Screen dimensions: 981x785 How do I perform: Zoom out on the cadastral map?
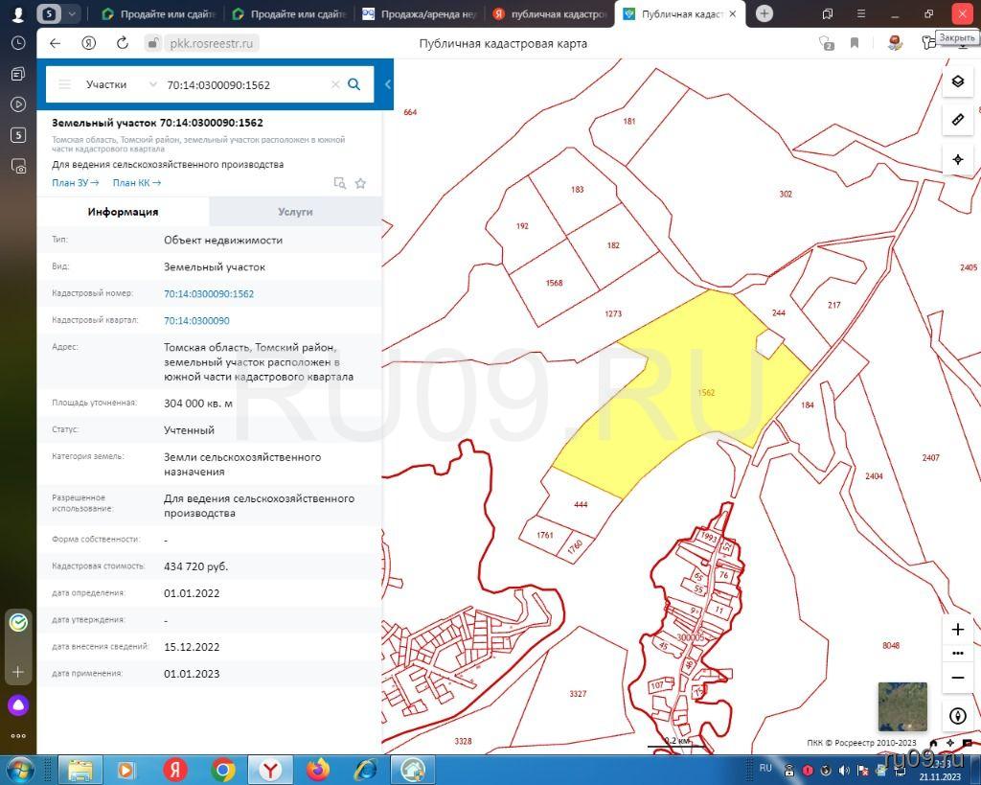[x=957, y=678]
